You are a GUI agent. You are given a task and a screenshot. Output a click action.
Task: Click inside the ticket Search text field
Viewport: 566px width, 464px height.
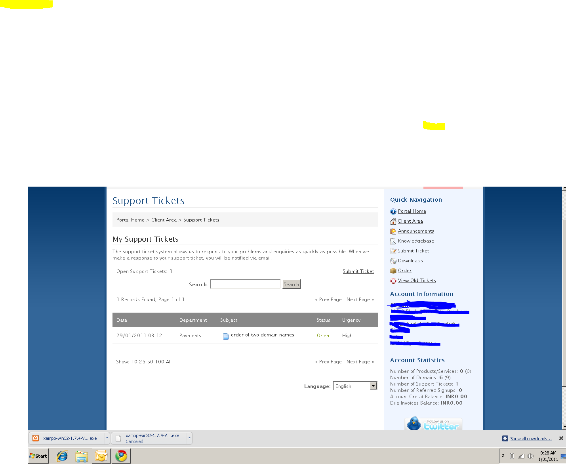pos(245,284)
